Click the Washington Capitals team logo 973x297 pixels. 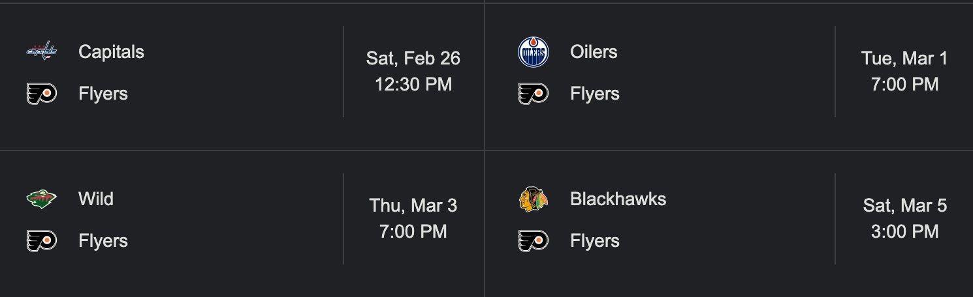[42, 51]
